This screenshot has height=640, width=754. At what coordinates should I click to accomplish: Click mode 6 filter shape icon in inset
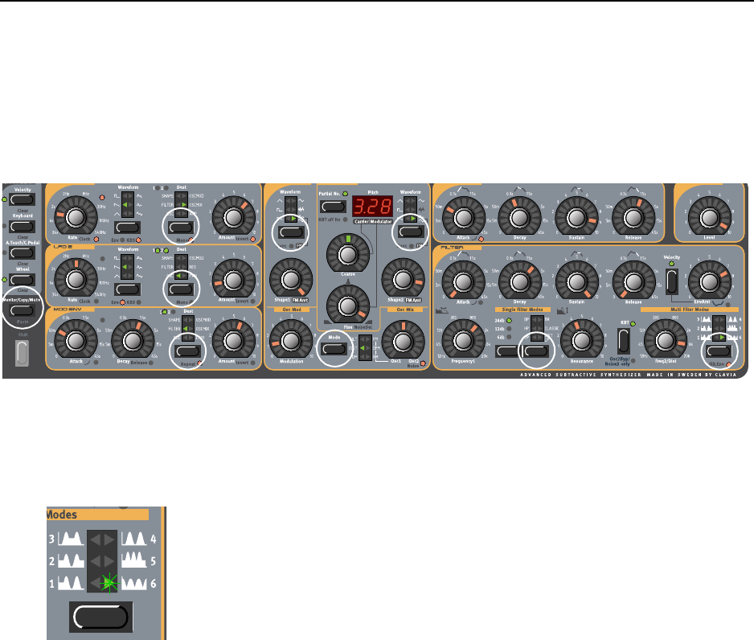point(133,583)
